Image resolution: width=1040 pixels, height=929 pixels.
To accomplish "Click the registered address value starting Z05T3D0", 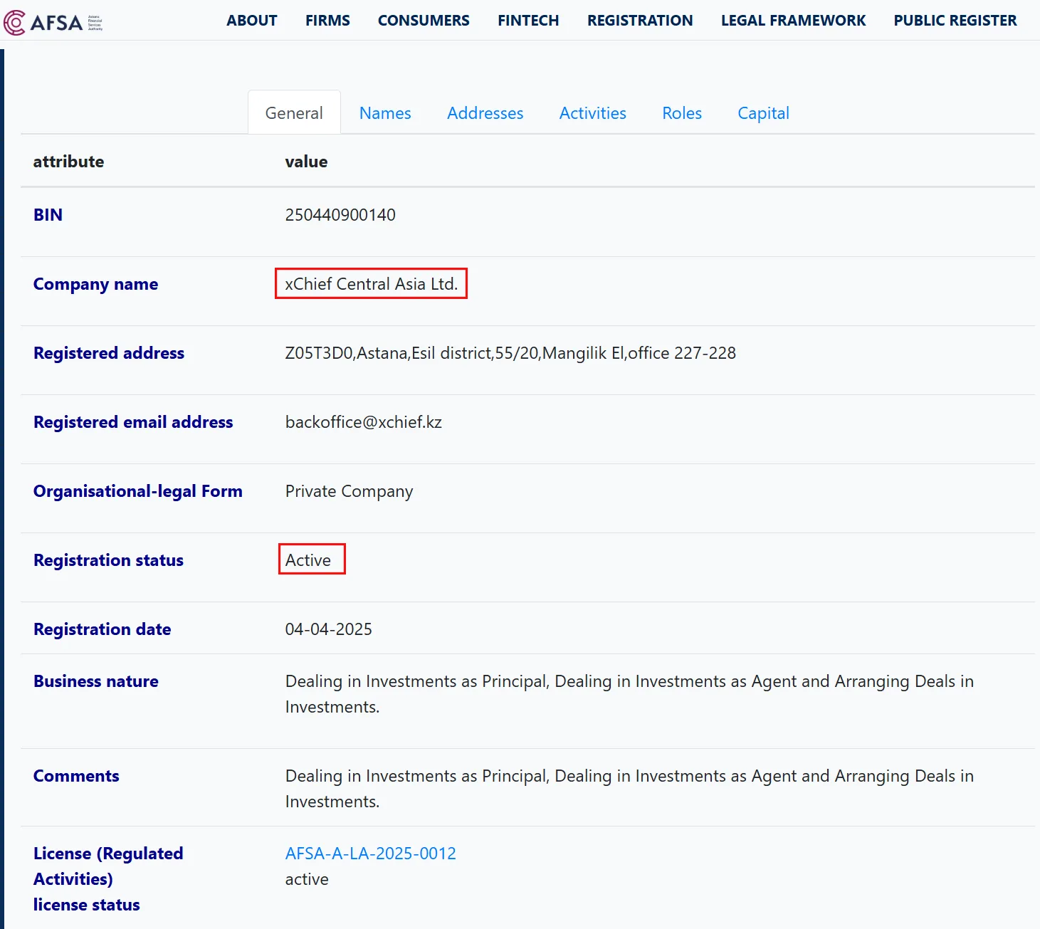I will [x=510, y=353].
